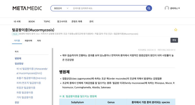This screenshot has height=105, width=195.
Task: Click the Book tag badge
Action: click(x=15, y=34)
